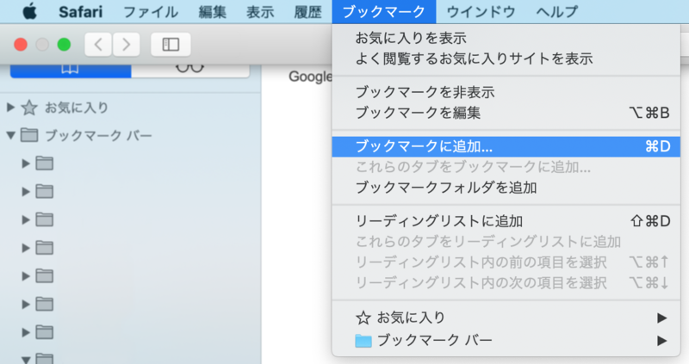Choose ブックマークを編集 menu item
The width and height of the screenshot is (689, 364).
[506, 113]
